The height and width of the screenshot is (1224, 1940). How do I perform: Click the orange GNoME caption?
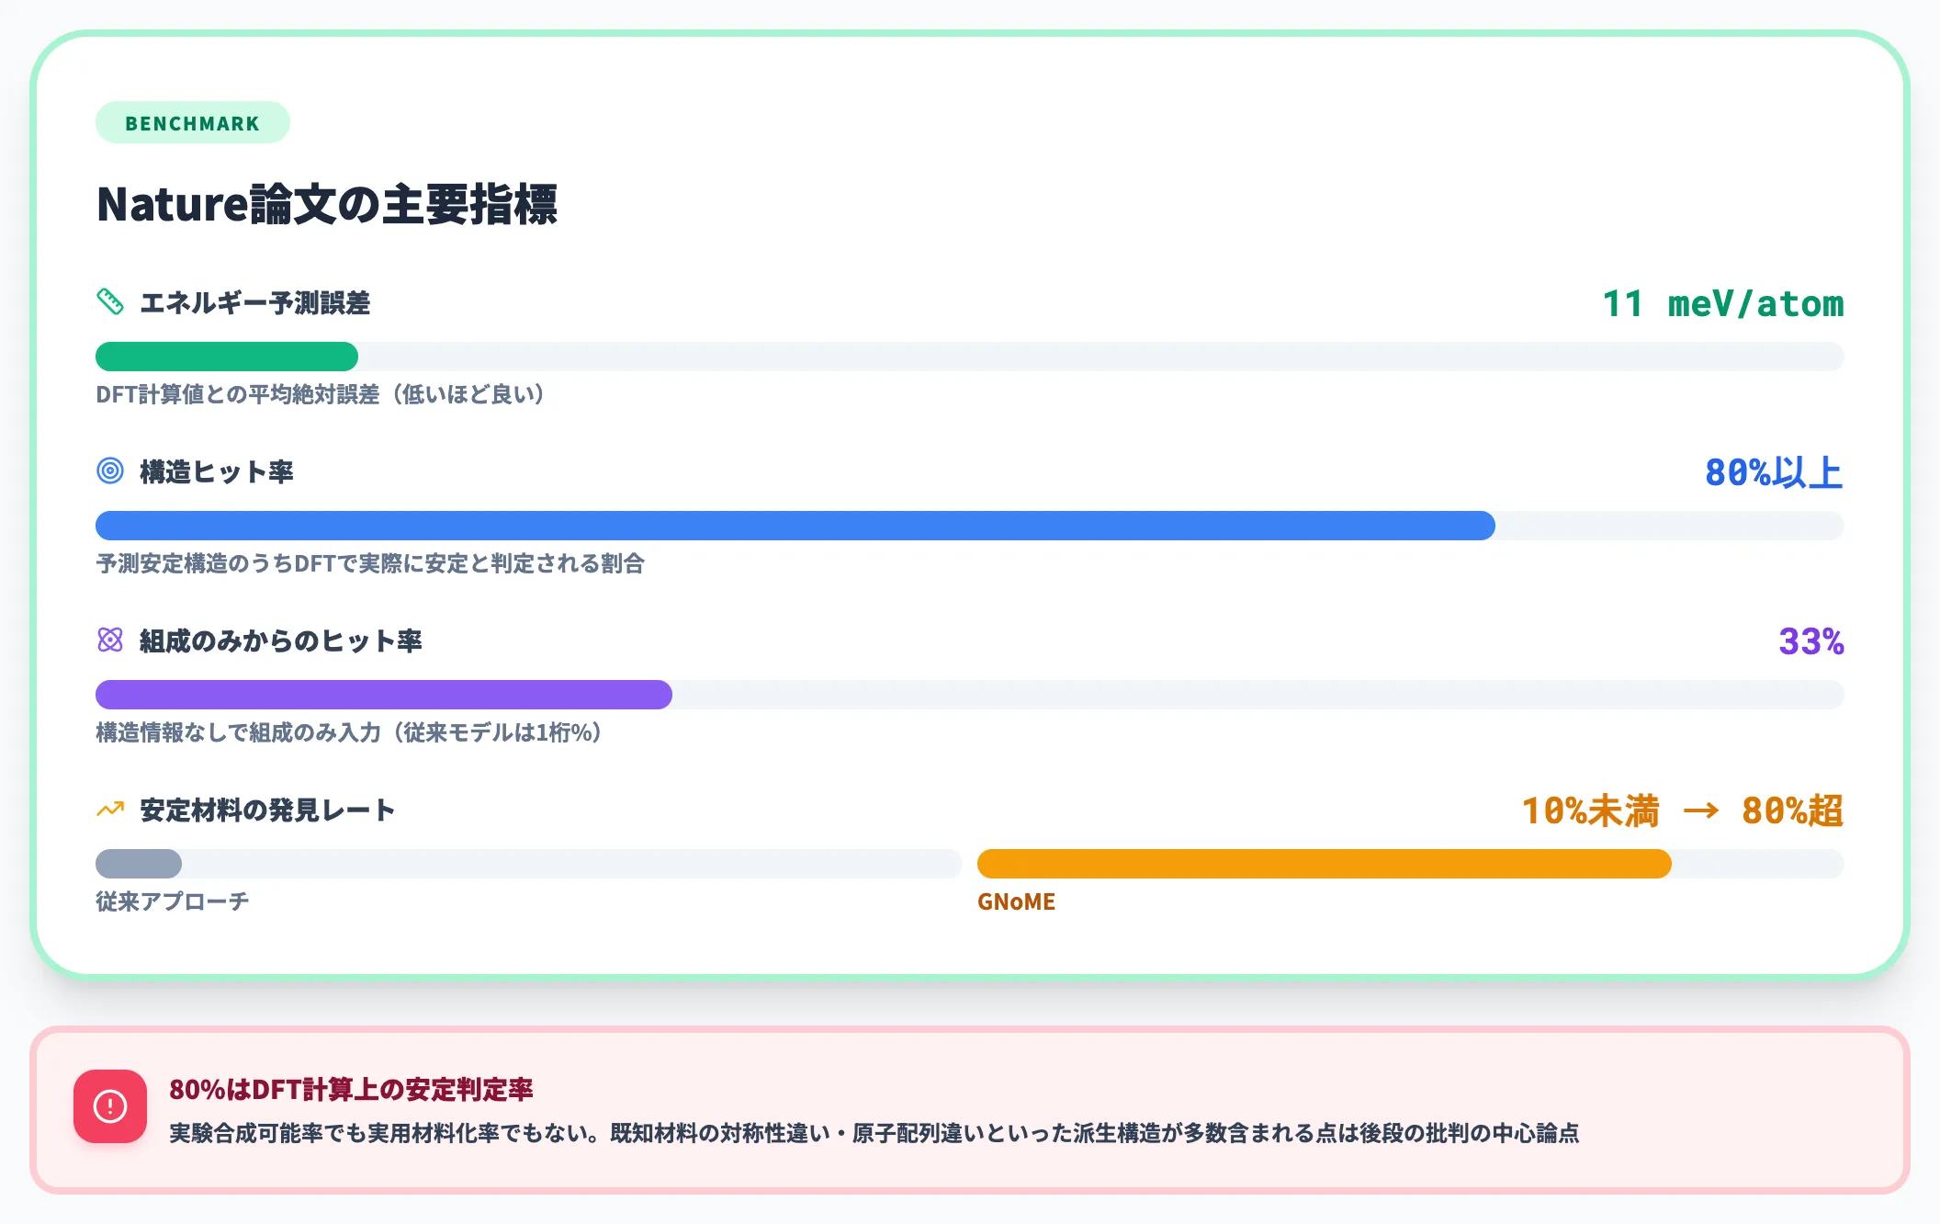click(x=1017, y=901)
